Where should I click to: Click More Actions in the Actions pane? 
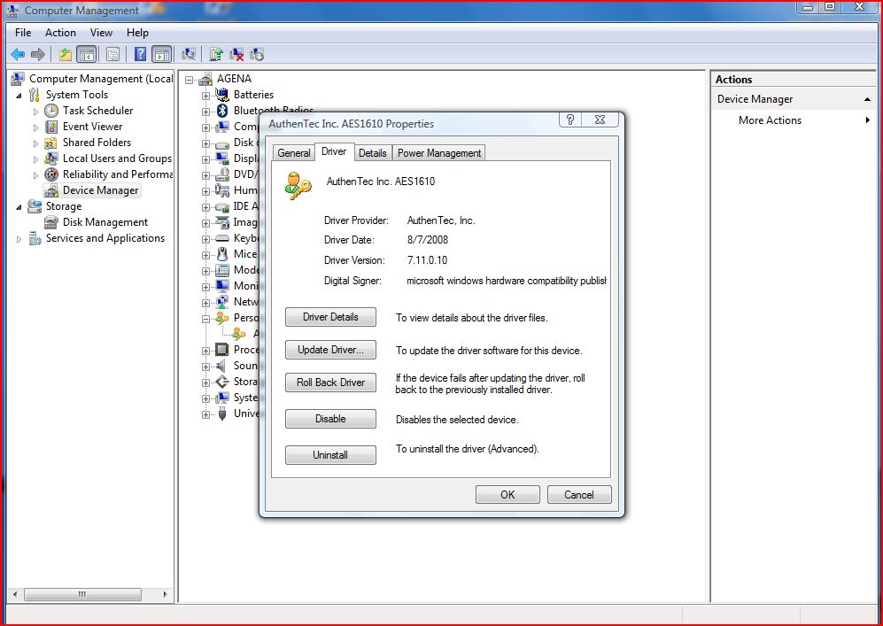pyautogui.click(x=770, y=120)
